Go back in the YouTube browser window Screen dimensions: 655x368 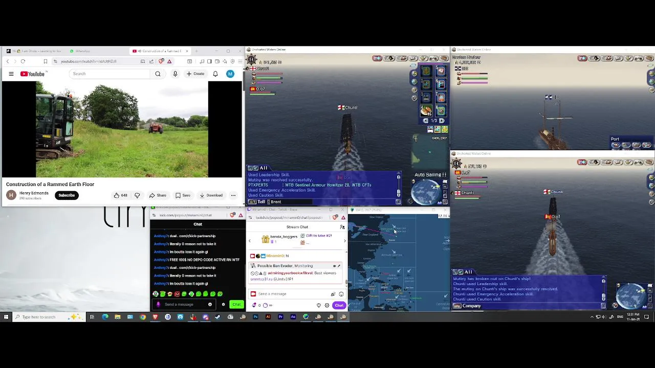tap(8, 61)
